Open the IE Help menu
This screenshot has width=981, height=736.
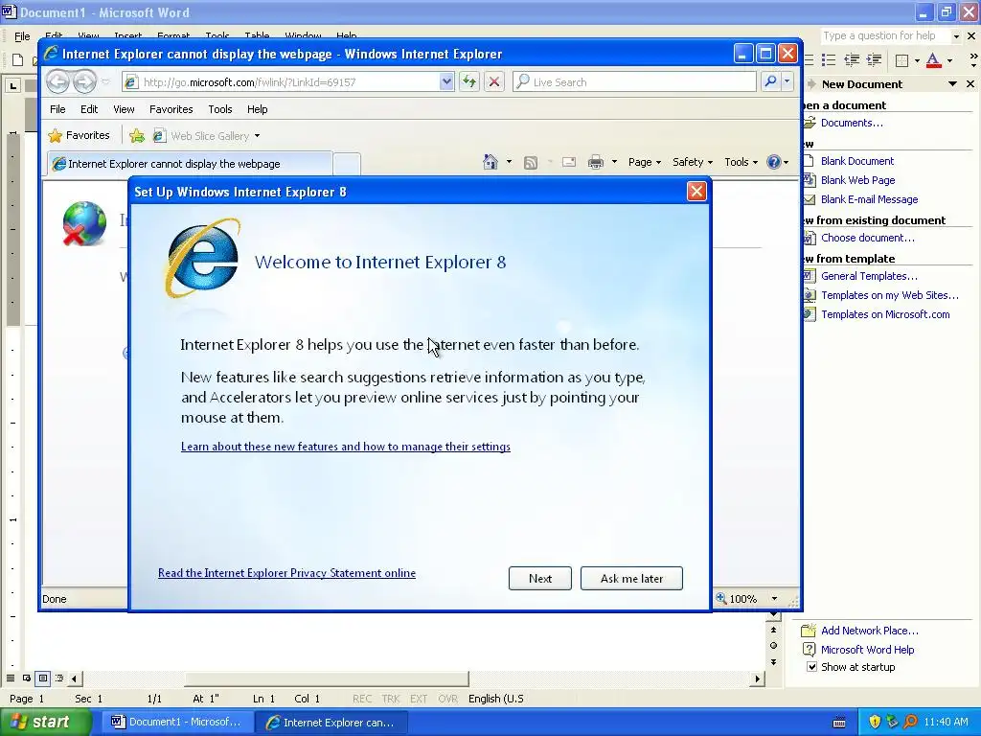257,109
